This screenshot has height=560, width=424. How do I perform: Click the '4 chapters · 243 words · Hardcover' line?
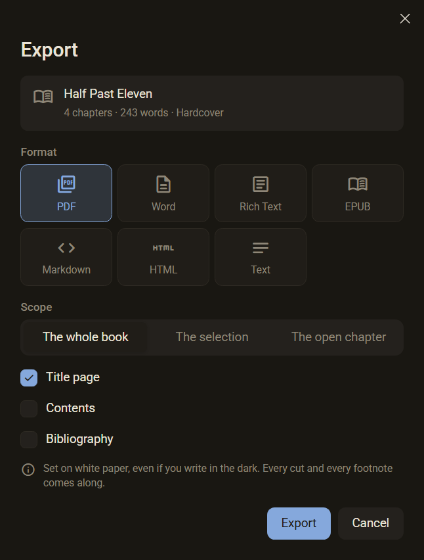tap(144, 113)
